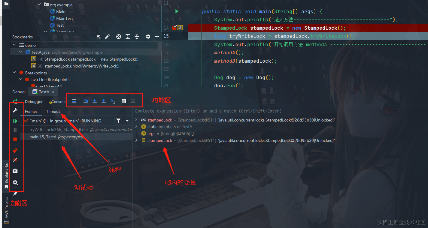Select bookmark 4 unlockWrite line 30

pos(75,66)
